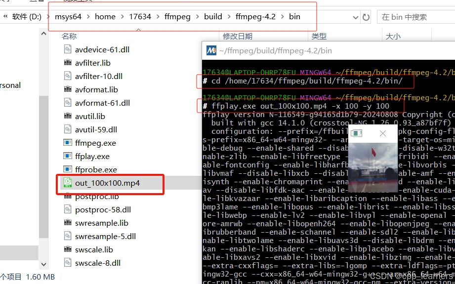Expand the chevron after ffmpeg-4.2 in path
Viewport: 455px width, 284px height.
pyautogui.click(x=283, y=17)
